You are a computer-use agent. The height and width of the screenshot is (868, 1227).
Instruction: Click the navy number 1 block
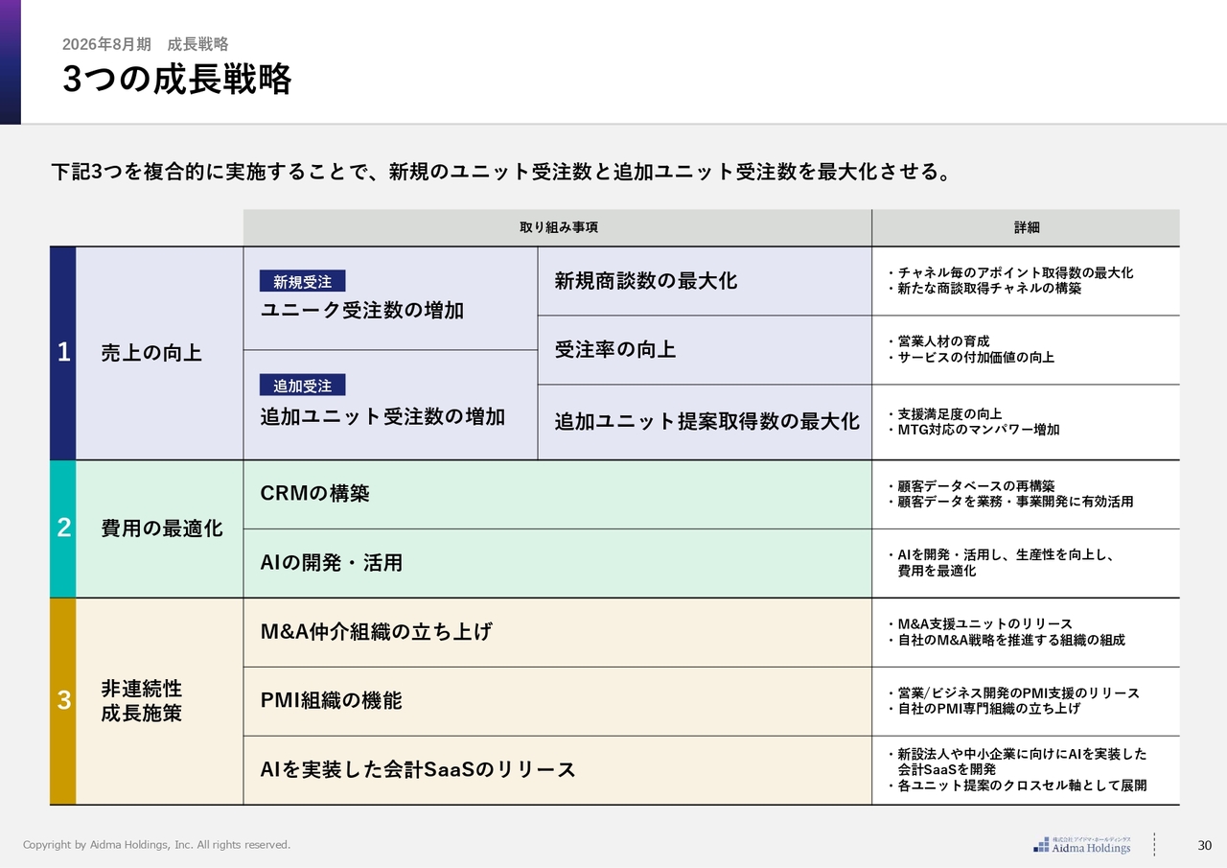(63, 353)
